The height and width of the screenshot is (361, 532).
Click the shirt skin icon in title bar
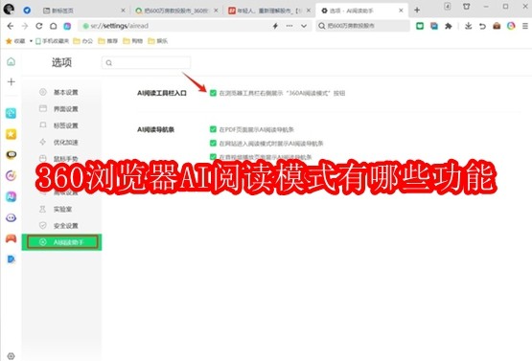pyautogui.click(x=467, y=6)
